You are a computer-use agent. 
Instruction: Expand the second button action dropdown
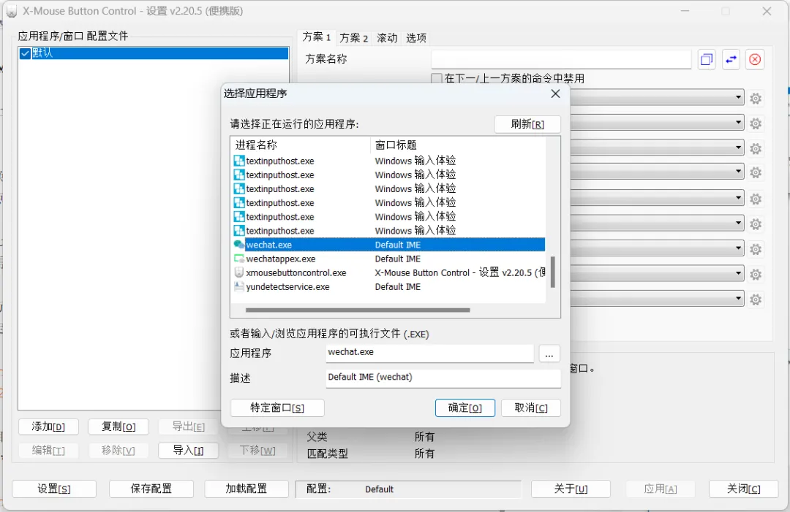tap(738, 122)
